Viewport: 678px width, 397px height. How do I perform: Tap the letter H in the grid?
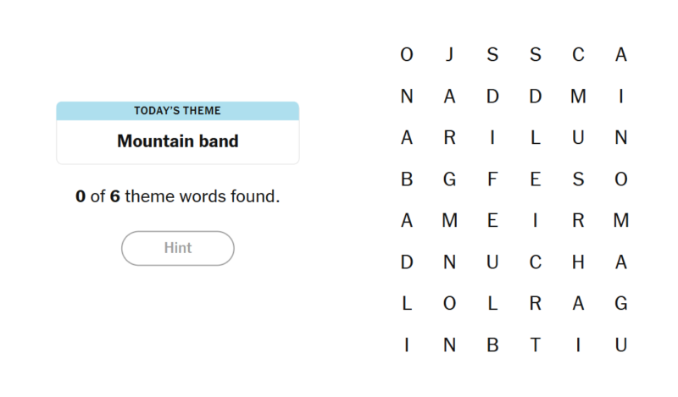click(x=578, y=262)
